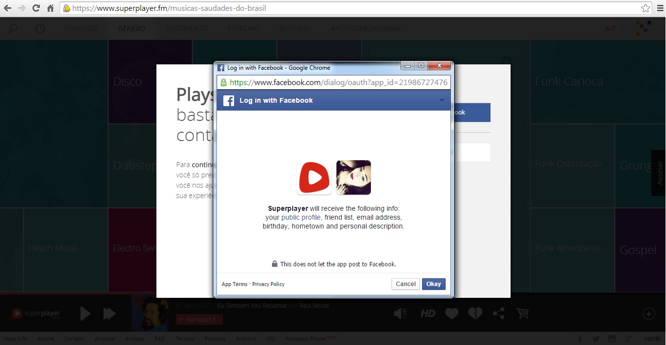Bookmark this page with the star icon
Image resolution: width=666 pixels, height=345 pixels.
click(x=645, y=8)
